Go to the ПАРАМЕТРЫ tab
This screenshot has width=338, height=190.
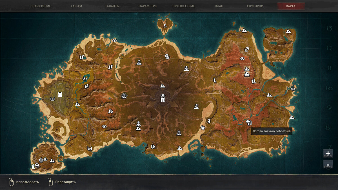coord(148,6)
